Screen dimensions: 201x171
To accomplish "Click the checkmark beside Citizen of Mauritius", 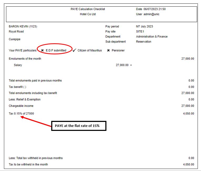I will pos(74,50).
